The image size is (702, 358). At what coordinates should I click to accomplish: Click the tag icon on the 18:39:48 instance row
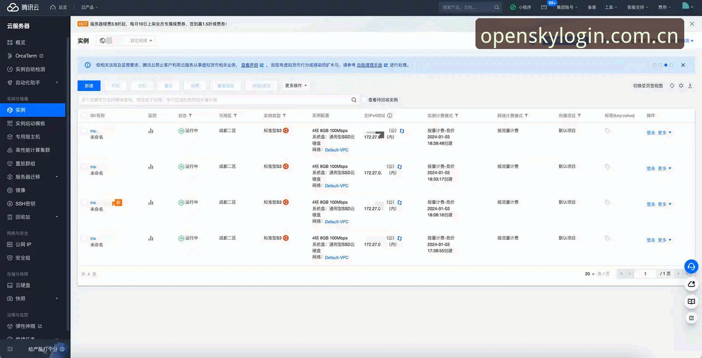(x=607, y=131)
